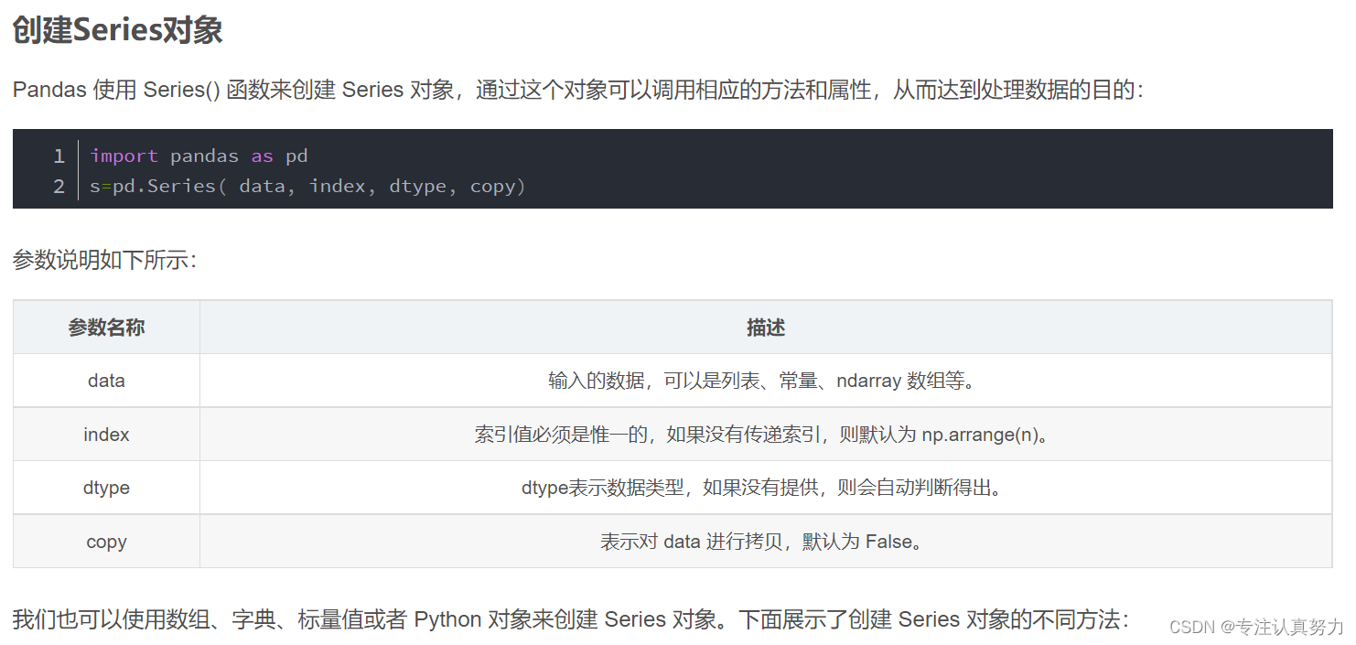Click description '输入的数据，可以是列表、常量、ndarray 数组等。'
The width and height of the screenshot is (1356, 645).
[766, 381]
